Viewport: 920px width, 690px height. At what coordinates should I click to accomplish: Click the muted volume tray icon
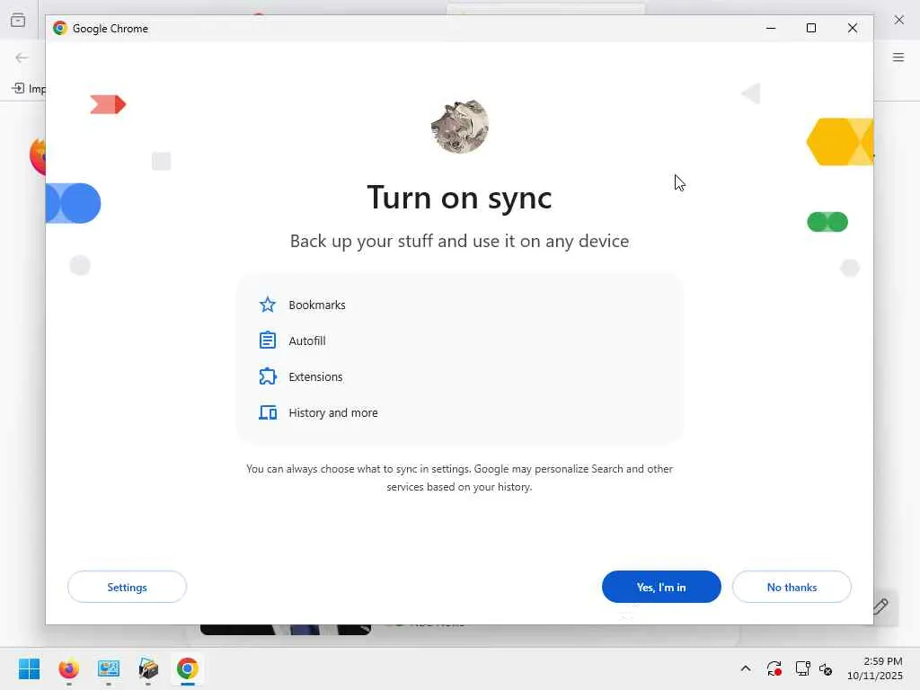coord(826,668)
